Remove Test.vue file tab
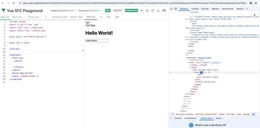The height and width of the screenshot is (128, 260). pyautogui.click(x=24, y=17)
